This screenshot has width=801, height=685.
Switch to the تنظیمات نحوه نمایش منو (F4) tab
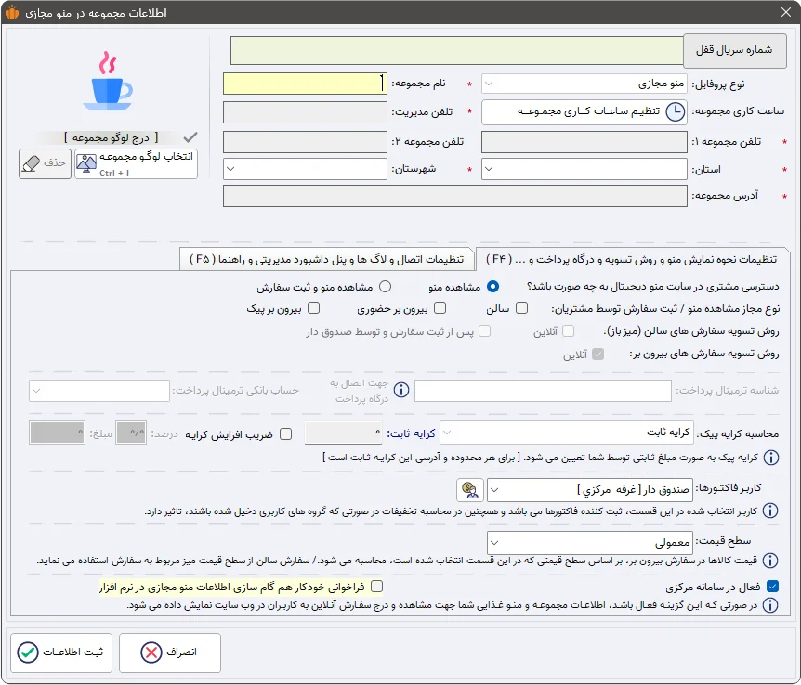pos(631,259)
